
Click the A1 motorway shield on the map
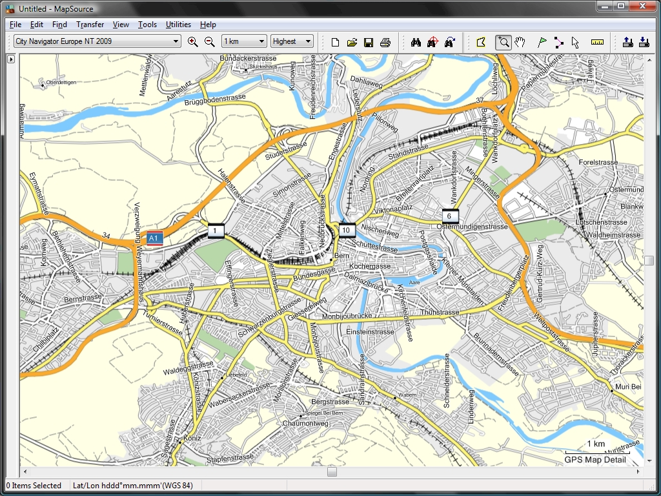pos(155,238)
